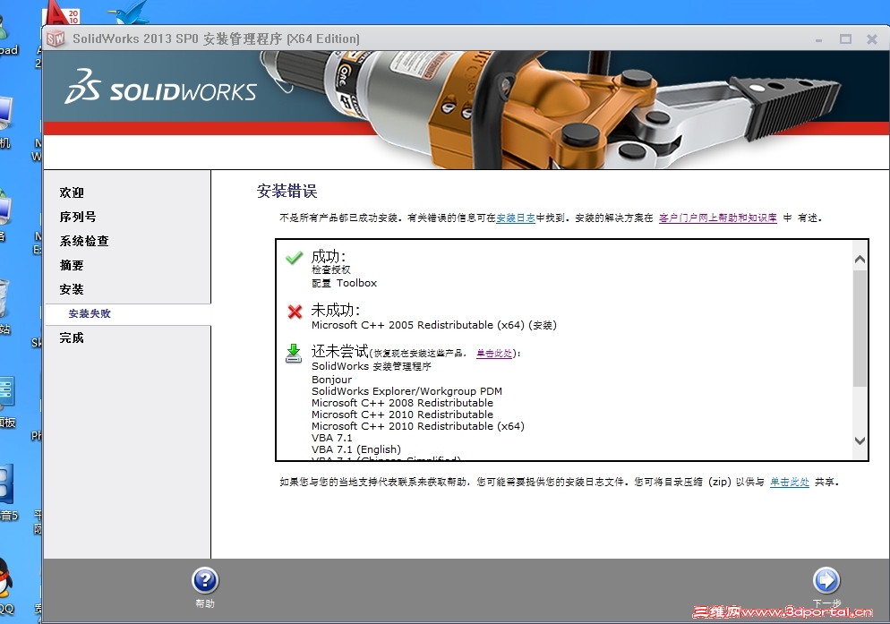Click the green download not-attempted icon

(x=294, y=353)
